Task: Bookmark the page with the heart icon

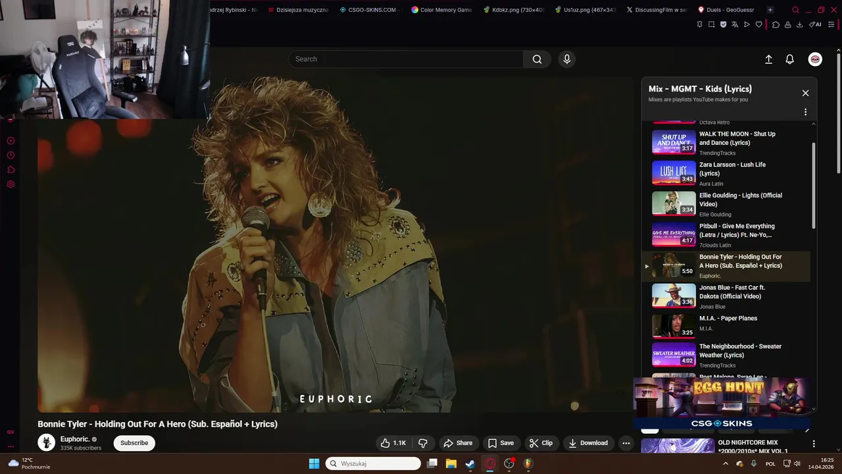Action: point(758,24)
